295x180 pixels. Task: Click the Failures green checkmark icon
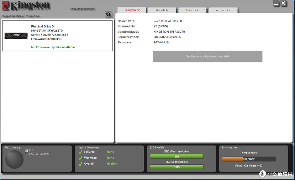(x=80, y=152)
